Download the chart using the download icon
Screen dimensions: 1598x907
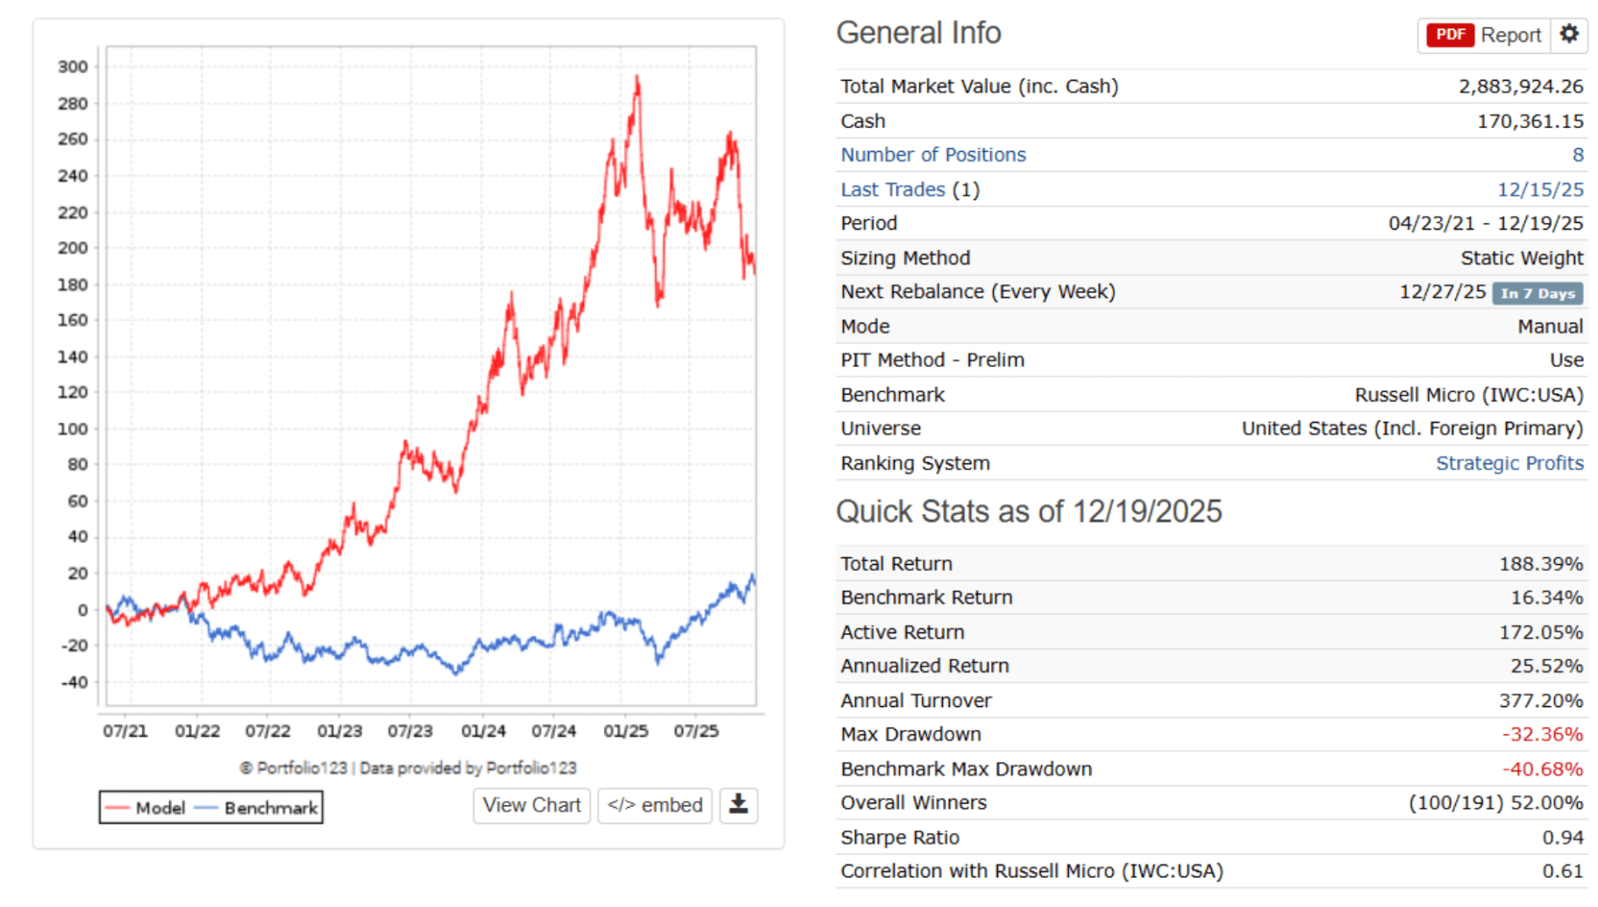click(738, 804)
